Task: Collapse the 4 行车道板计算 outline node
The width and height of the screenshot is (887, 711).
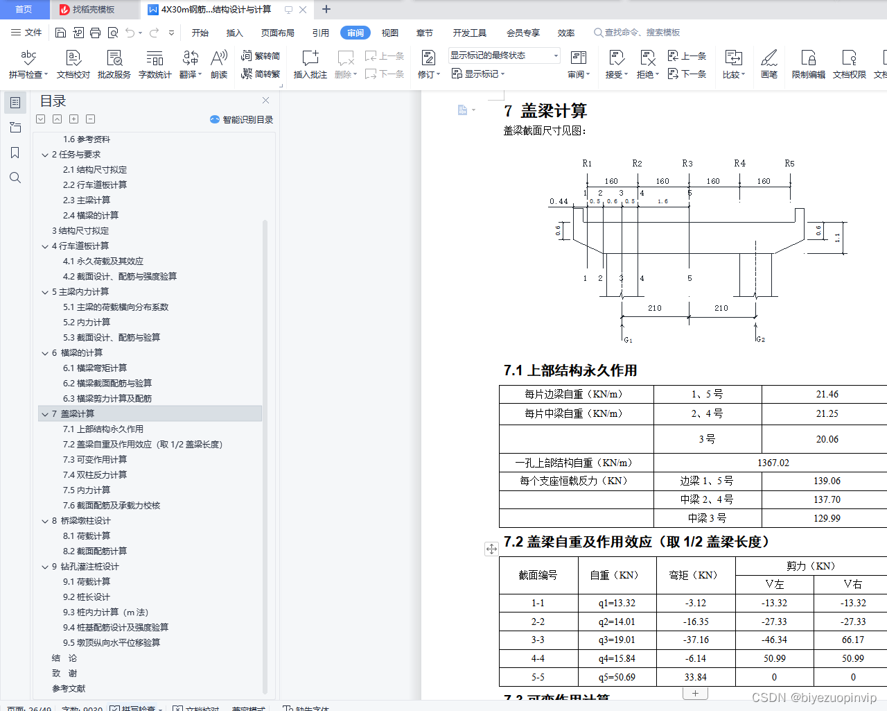Action: coord(45,246)
